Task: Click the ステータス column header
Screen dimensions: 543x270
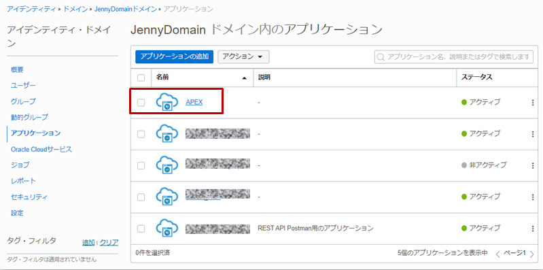Action: point(476,78)
